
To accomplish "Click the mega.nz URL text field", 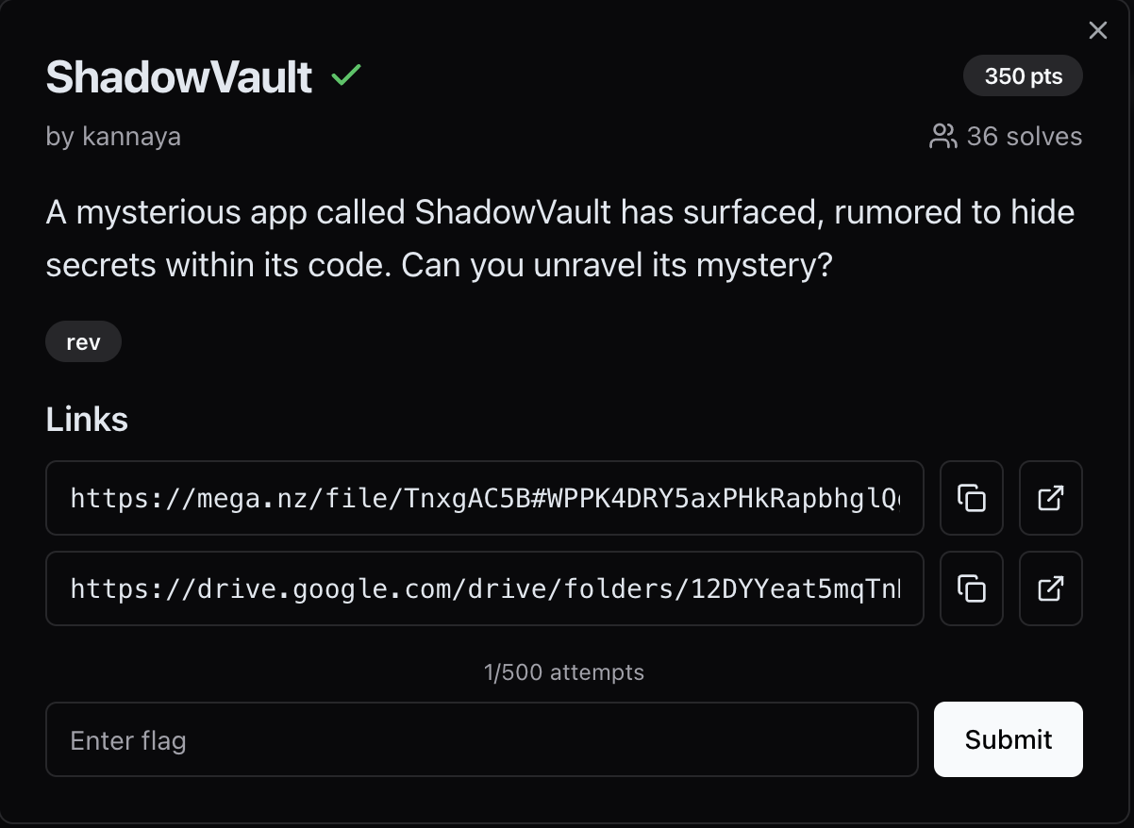I will (x=484, y=498).
